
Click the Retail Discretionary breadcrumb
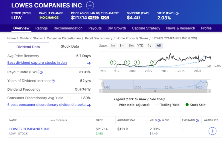coord(99,38)
